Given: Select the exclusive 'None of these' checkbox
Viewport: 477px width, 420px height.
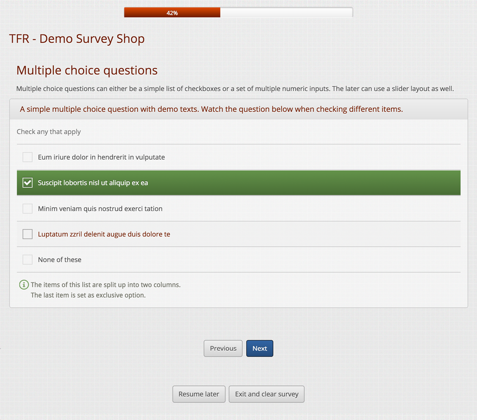Looking at the screenshot, I should tap(28, 260).
